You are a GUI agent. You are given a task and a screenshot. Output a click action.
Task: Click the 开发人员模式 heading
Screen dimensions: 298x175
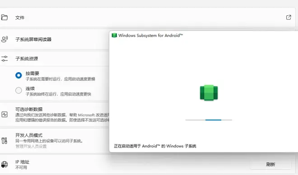coord(29,135)
